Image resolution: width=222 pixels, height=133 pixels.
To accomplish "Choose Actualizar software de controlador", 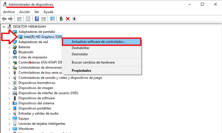I will (x=102, y=42).
